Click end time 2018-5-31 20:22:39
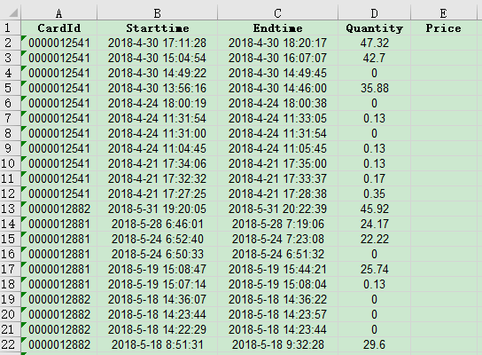Image resolution: width=482 pixels, height=355 pixels. pos(277,209)
